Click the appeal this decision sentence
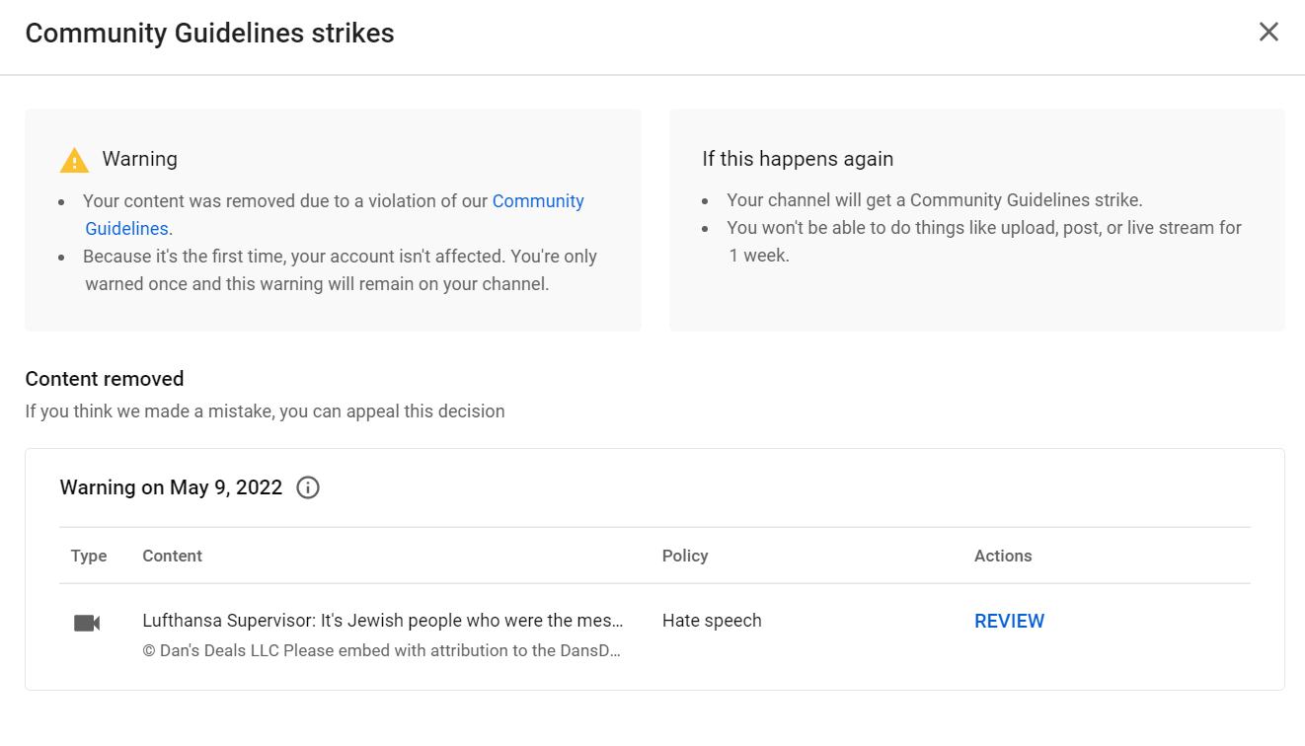 pos(266,411)
